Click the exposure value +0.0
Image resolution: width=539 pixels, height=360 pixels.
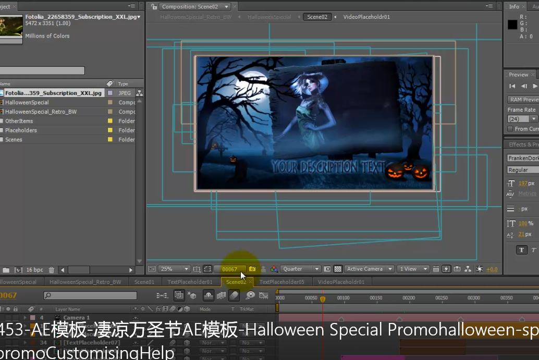tap(492, 269)
